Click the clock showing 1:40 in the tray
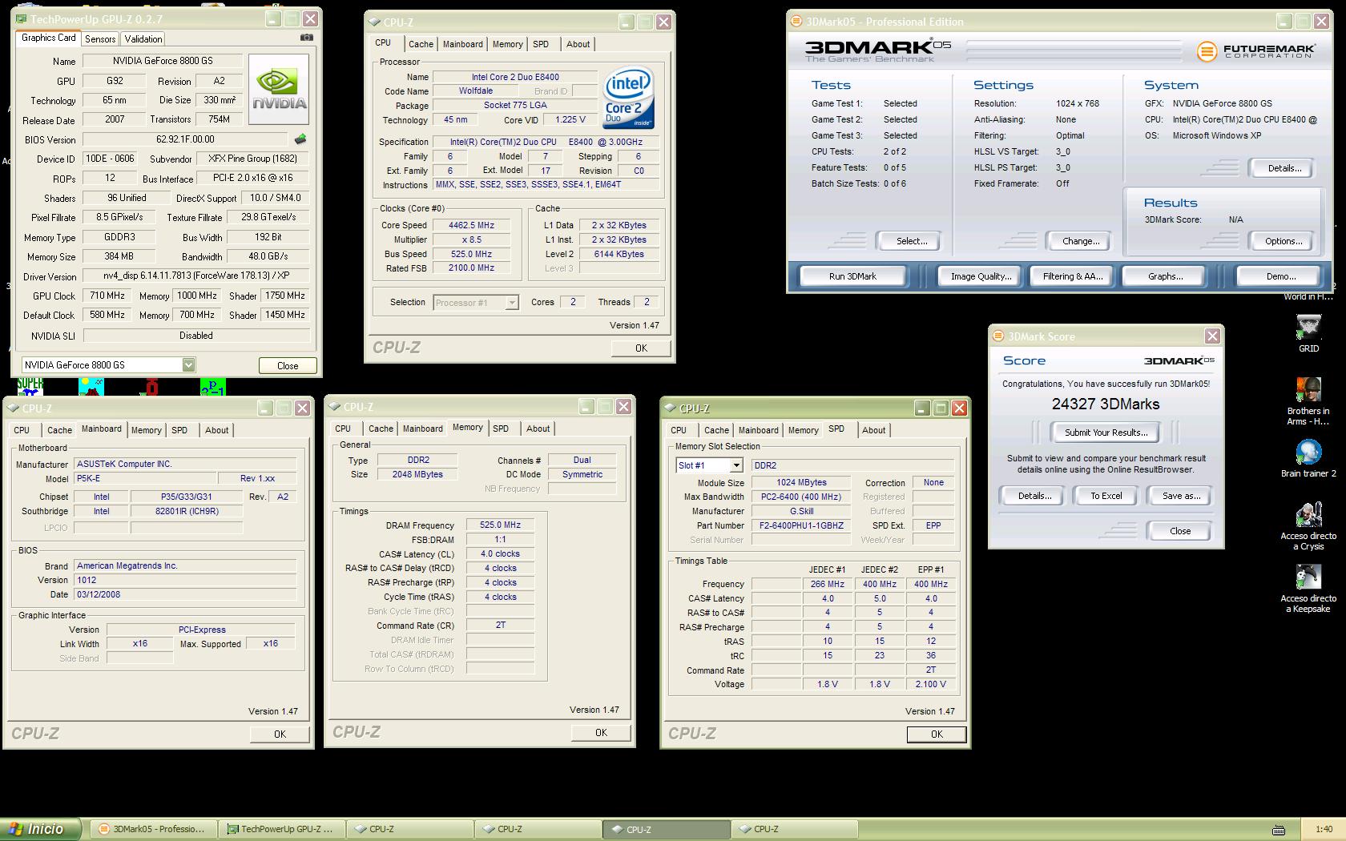Image resolution: width=1346 pixels, height=841 pixels. point(1324,830)
